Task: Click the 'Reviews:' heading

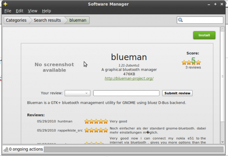Action: coord(36,115)
